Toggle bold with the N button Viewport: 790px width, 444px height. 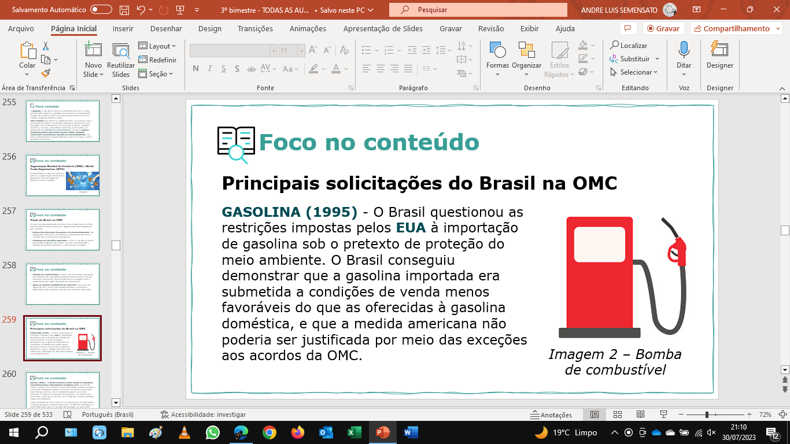195,69
